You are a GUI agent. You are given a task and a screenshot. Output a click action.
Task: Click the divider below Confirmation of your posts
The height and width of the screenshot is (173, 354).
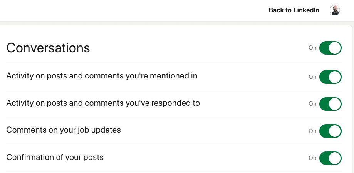pyautogui.click(x=174, y=171)
